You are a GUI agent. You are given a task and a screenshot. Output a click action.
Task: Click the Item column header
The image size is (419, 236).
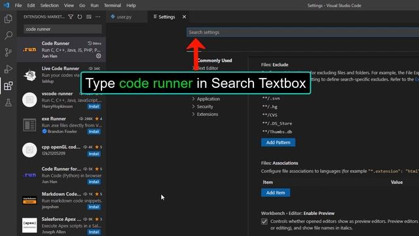(x=268, y=182)
